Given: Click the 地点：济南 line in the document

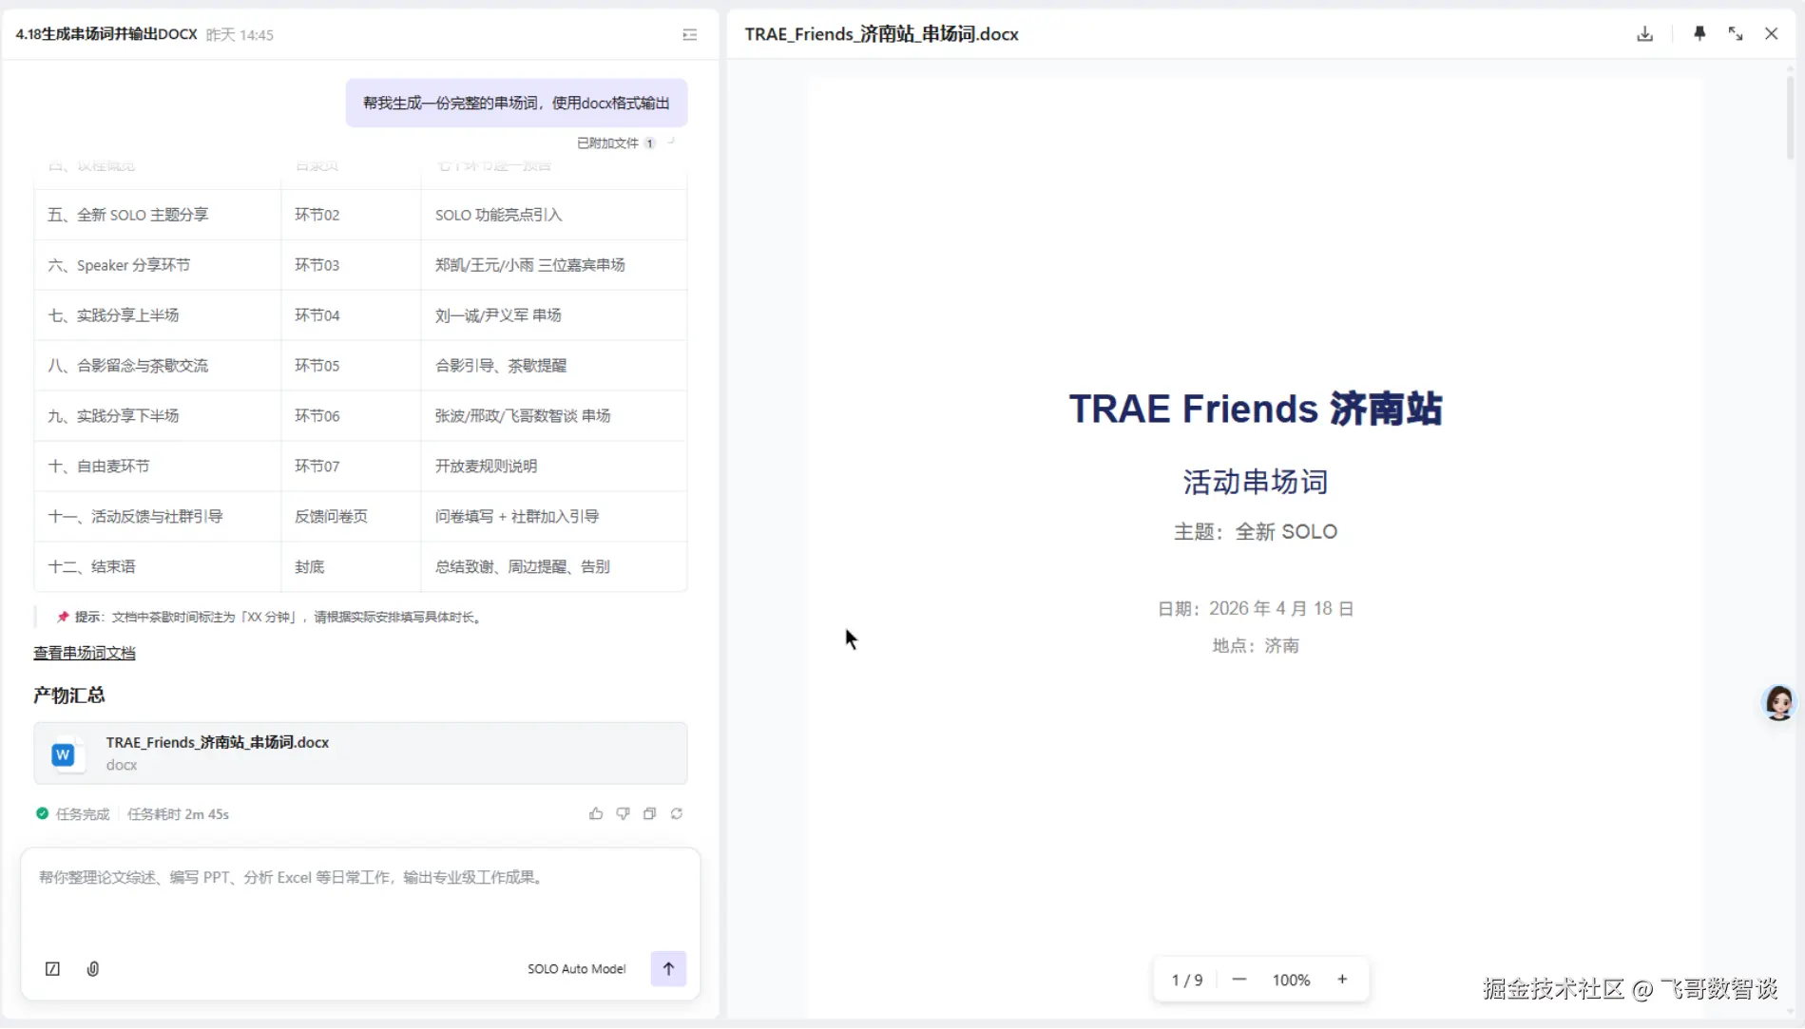Looking at the screenshot, I should click(1256, 646).
